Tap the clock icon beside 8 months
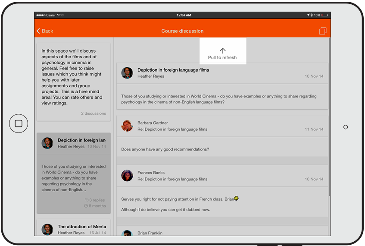Viewport: 365px width, 246px height. tap(86, 206)
